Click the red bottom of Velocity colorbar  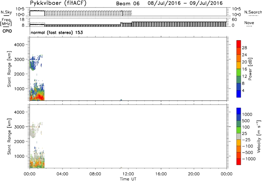tap(239, 162)
